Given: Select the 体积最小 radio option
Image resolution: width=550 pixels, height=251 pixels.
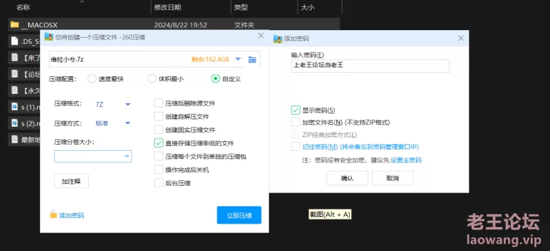Looking at the screenshot, I should click(152, 79).
